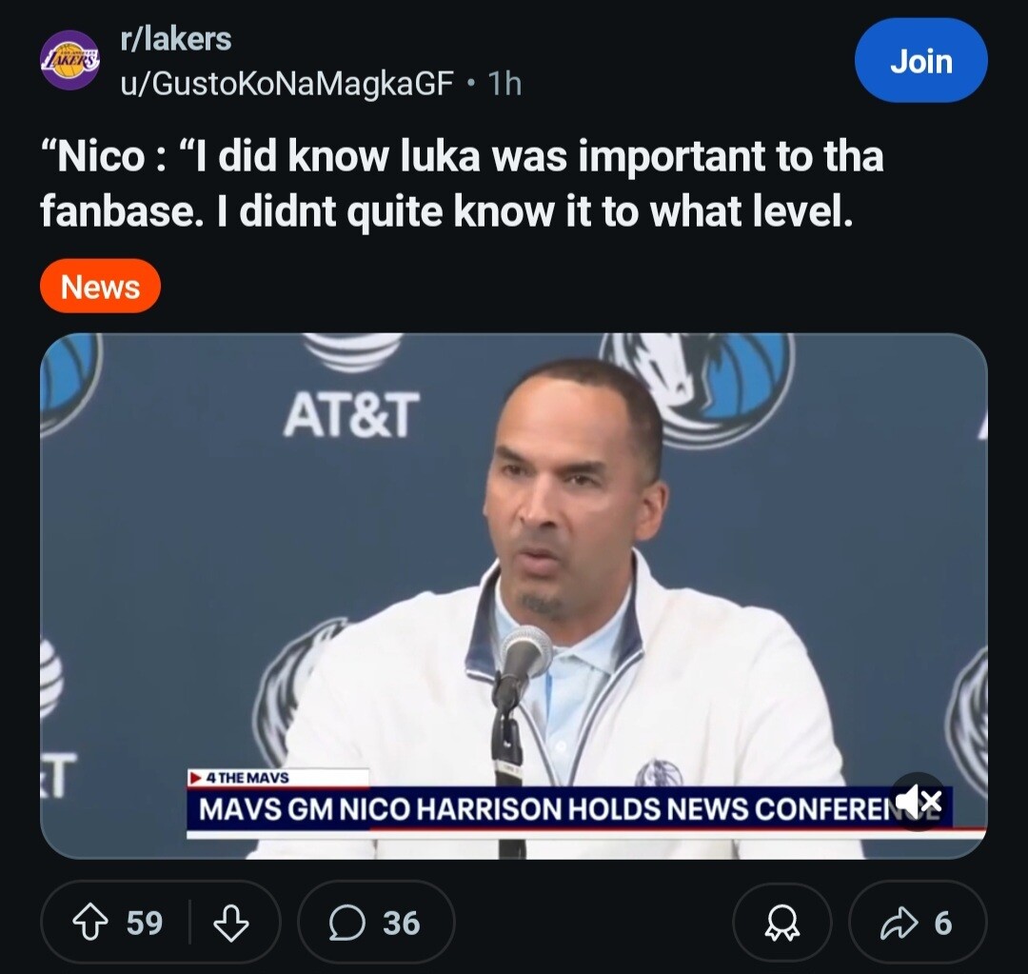Click the 59 upvote count

(x=145, y=922)
